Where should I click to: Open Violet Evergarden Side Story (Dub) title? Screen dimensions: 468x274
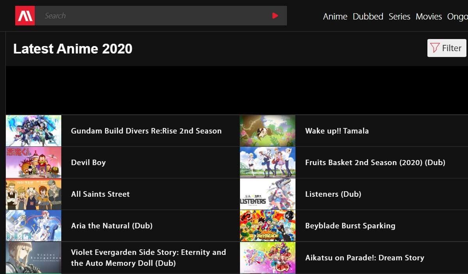tap(148, 258)
